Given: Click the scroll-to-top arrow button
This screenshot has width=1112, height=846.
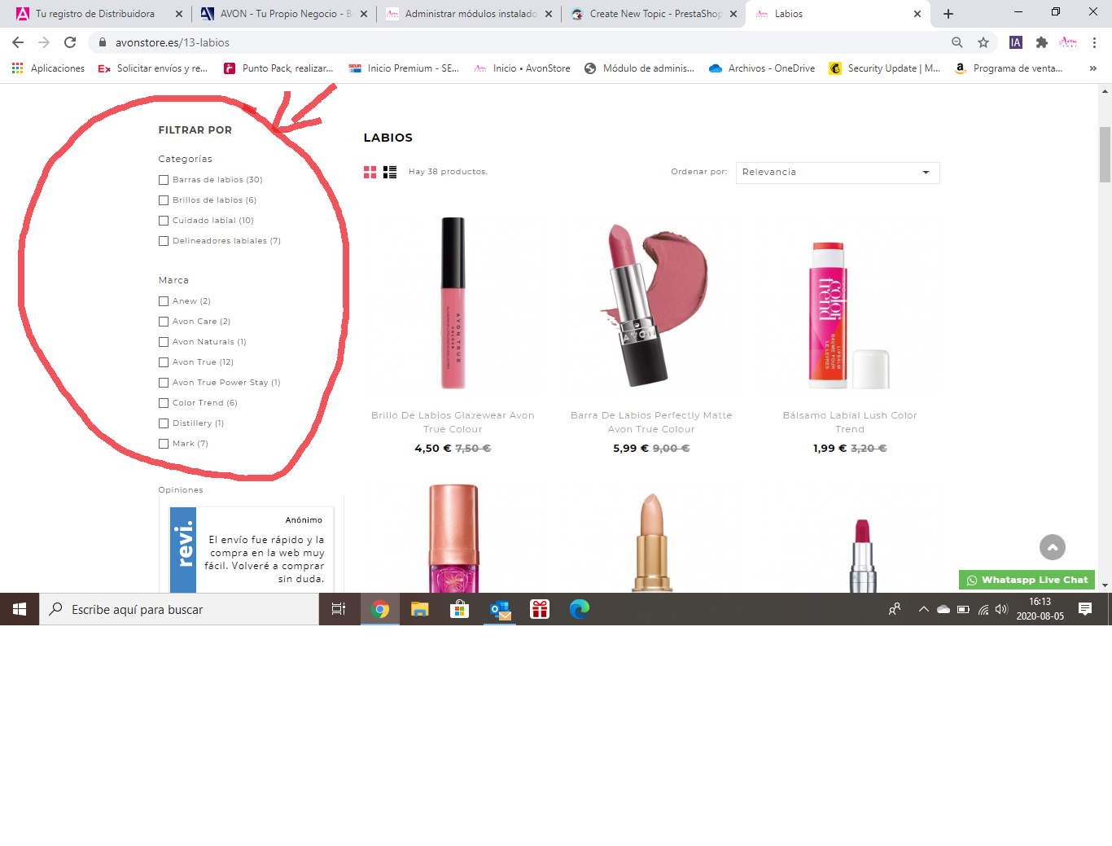Looking at the screenshot, I should 1053,547.
